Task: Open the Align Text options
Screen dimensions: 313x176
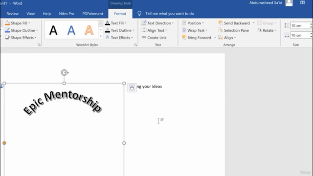Action: [x=155, y=30]
